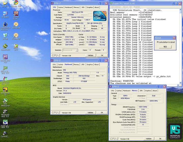
Task: Click OK in the CPU-Z Mainboard window
Action: tap(102, 112)
